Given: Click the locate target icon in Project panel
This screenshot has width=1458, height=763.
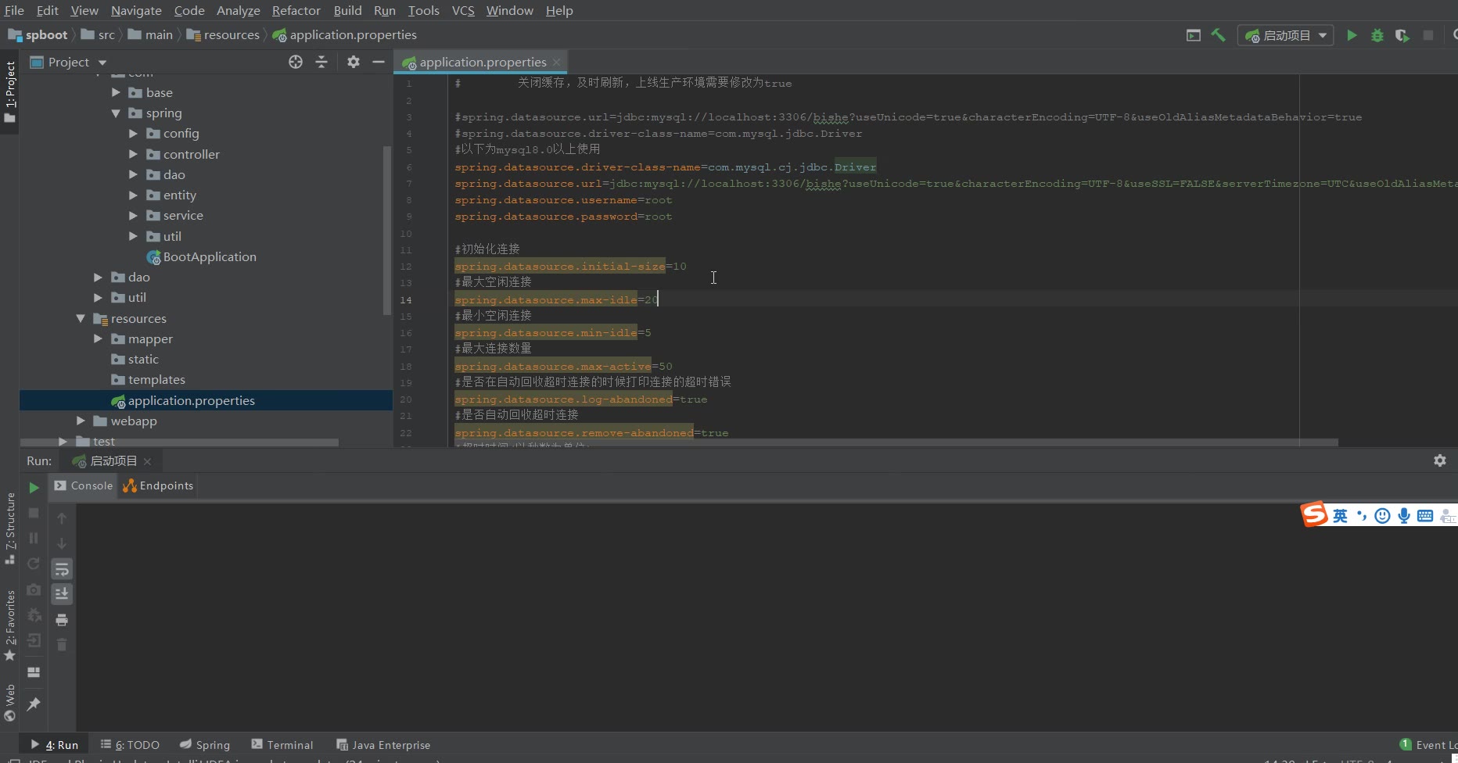Looking at the screenshot, I should click(x=296, y=62).
